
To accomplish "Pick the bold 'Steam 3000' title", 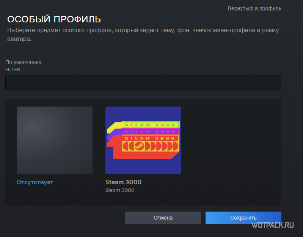I will click(123, 182).
